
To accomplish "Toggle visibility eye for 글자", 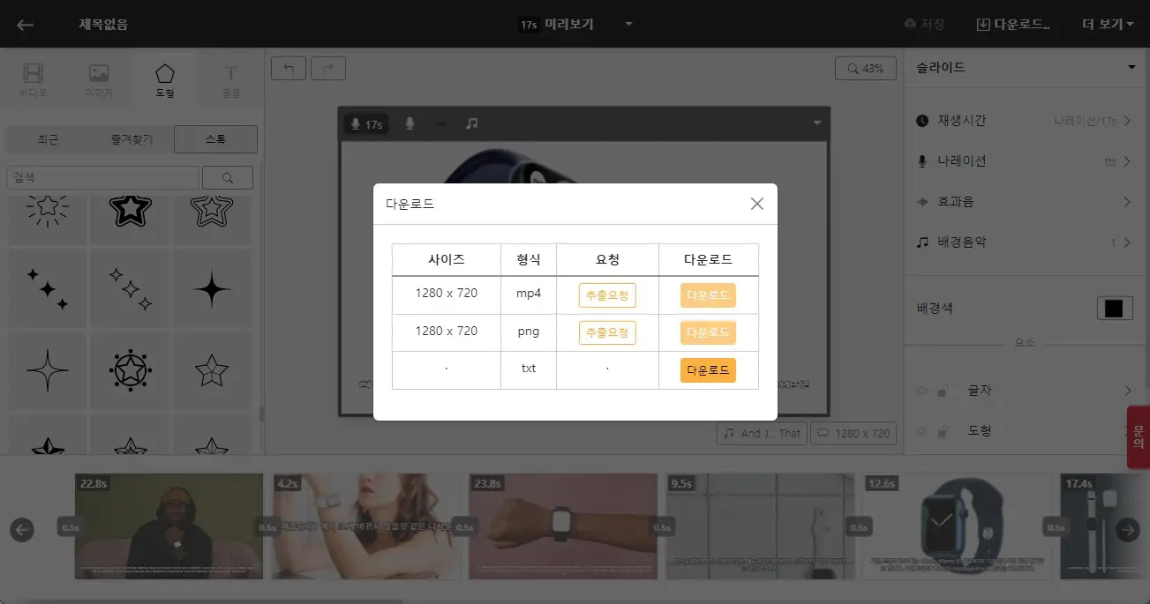I will click(x=922, y=391).
